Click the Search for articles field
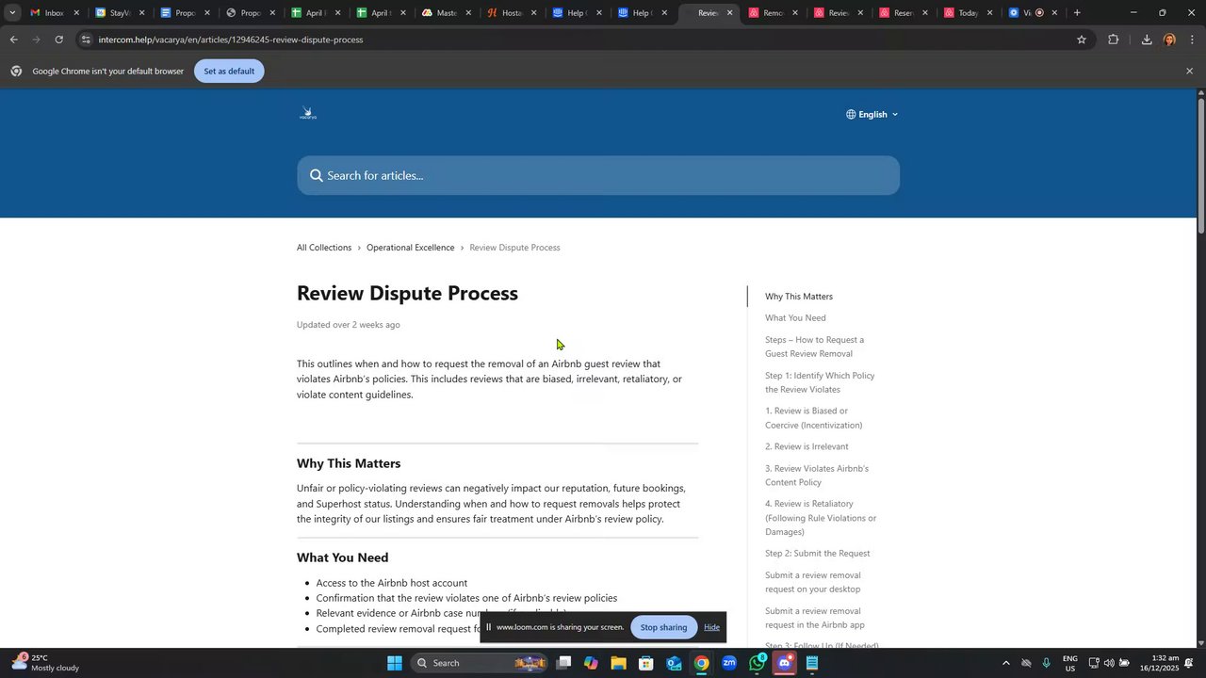This screenshot has width=1206, height=678. pos(598,175)
